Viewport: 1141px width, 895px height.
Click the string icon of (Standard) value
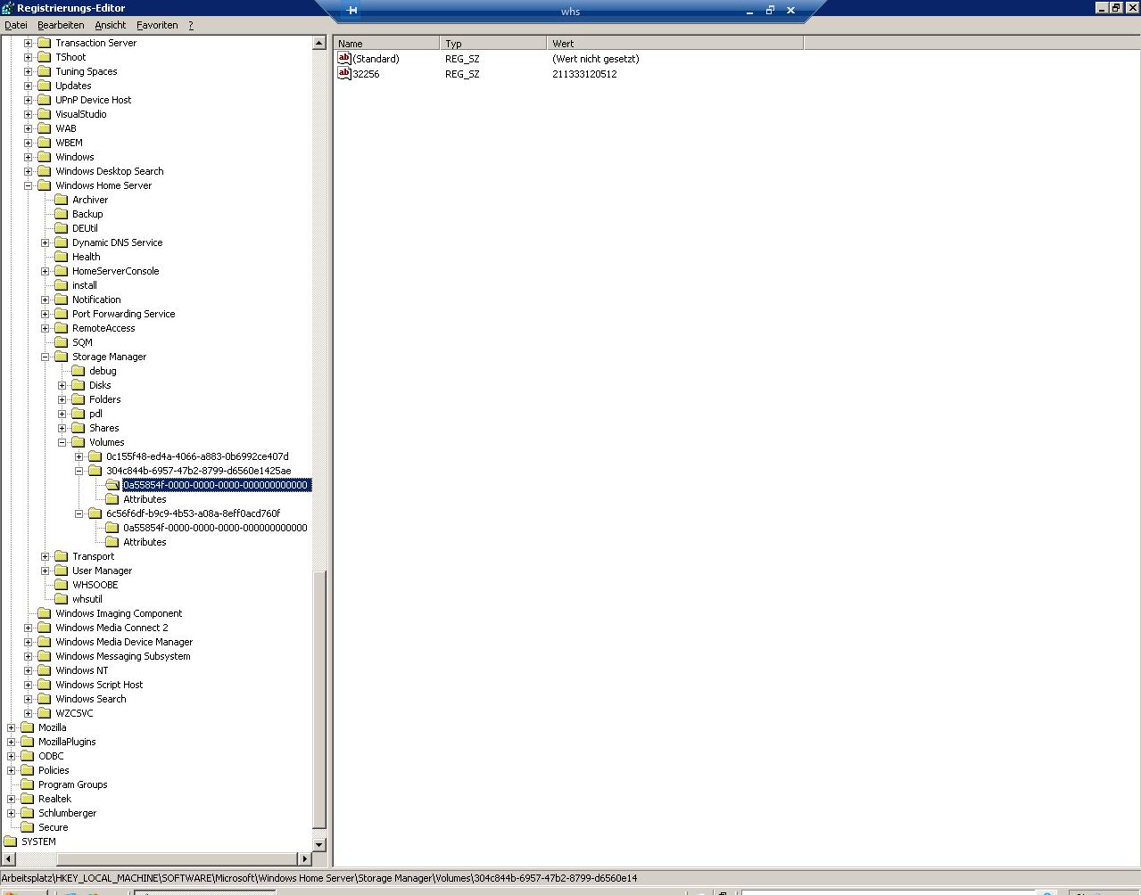pyautogui.click(x=344, y=58)
